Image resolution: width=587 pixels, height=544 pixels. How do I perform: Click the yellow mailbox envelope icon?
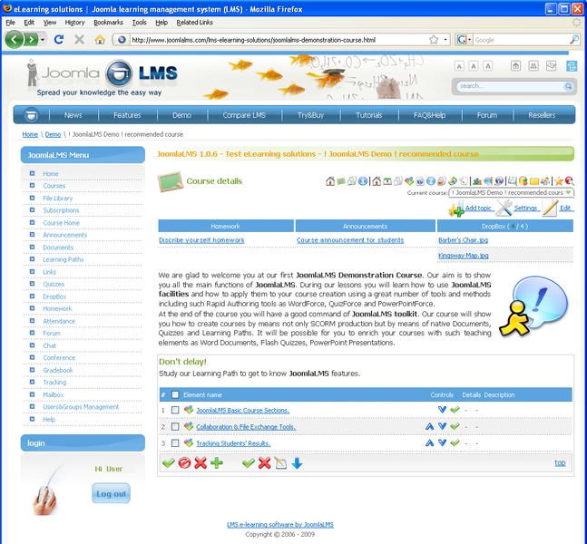point(534,181)
